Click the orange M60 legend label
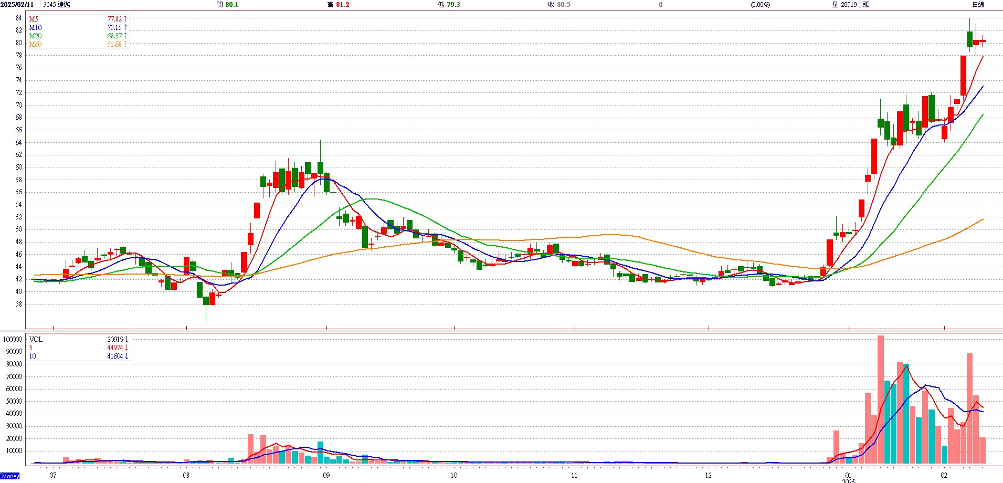 pos(35,45)
